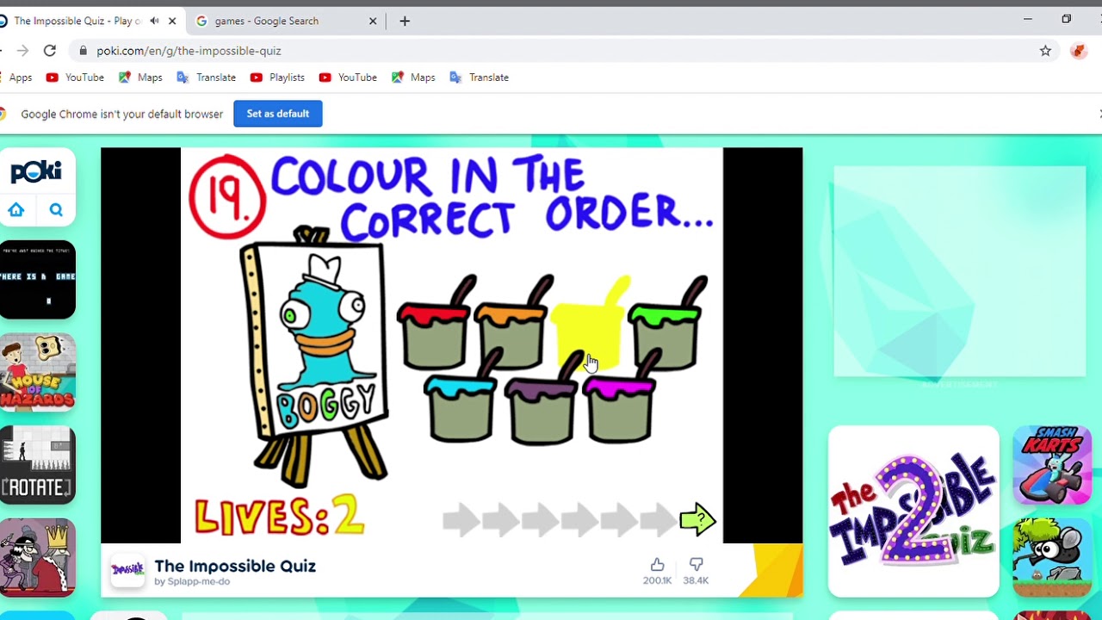Go forward in browser history
Image resolution: width=1102 pixels, height=620 pixels.
22,51
